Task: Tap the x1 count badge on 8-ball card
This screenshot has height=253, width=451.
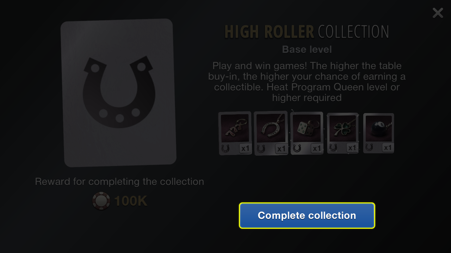Action: (x=387, y=148)
